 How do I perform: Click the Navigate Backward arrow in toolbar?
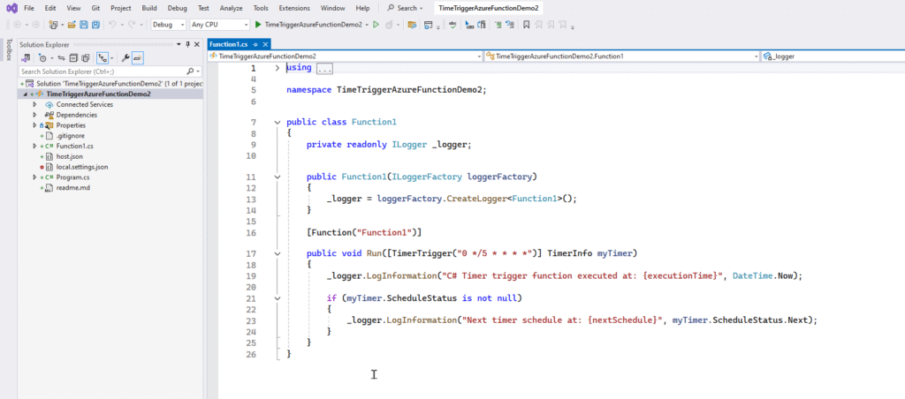pyautogui.click(x=18, y=25)
